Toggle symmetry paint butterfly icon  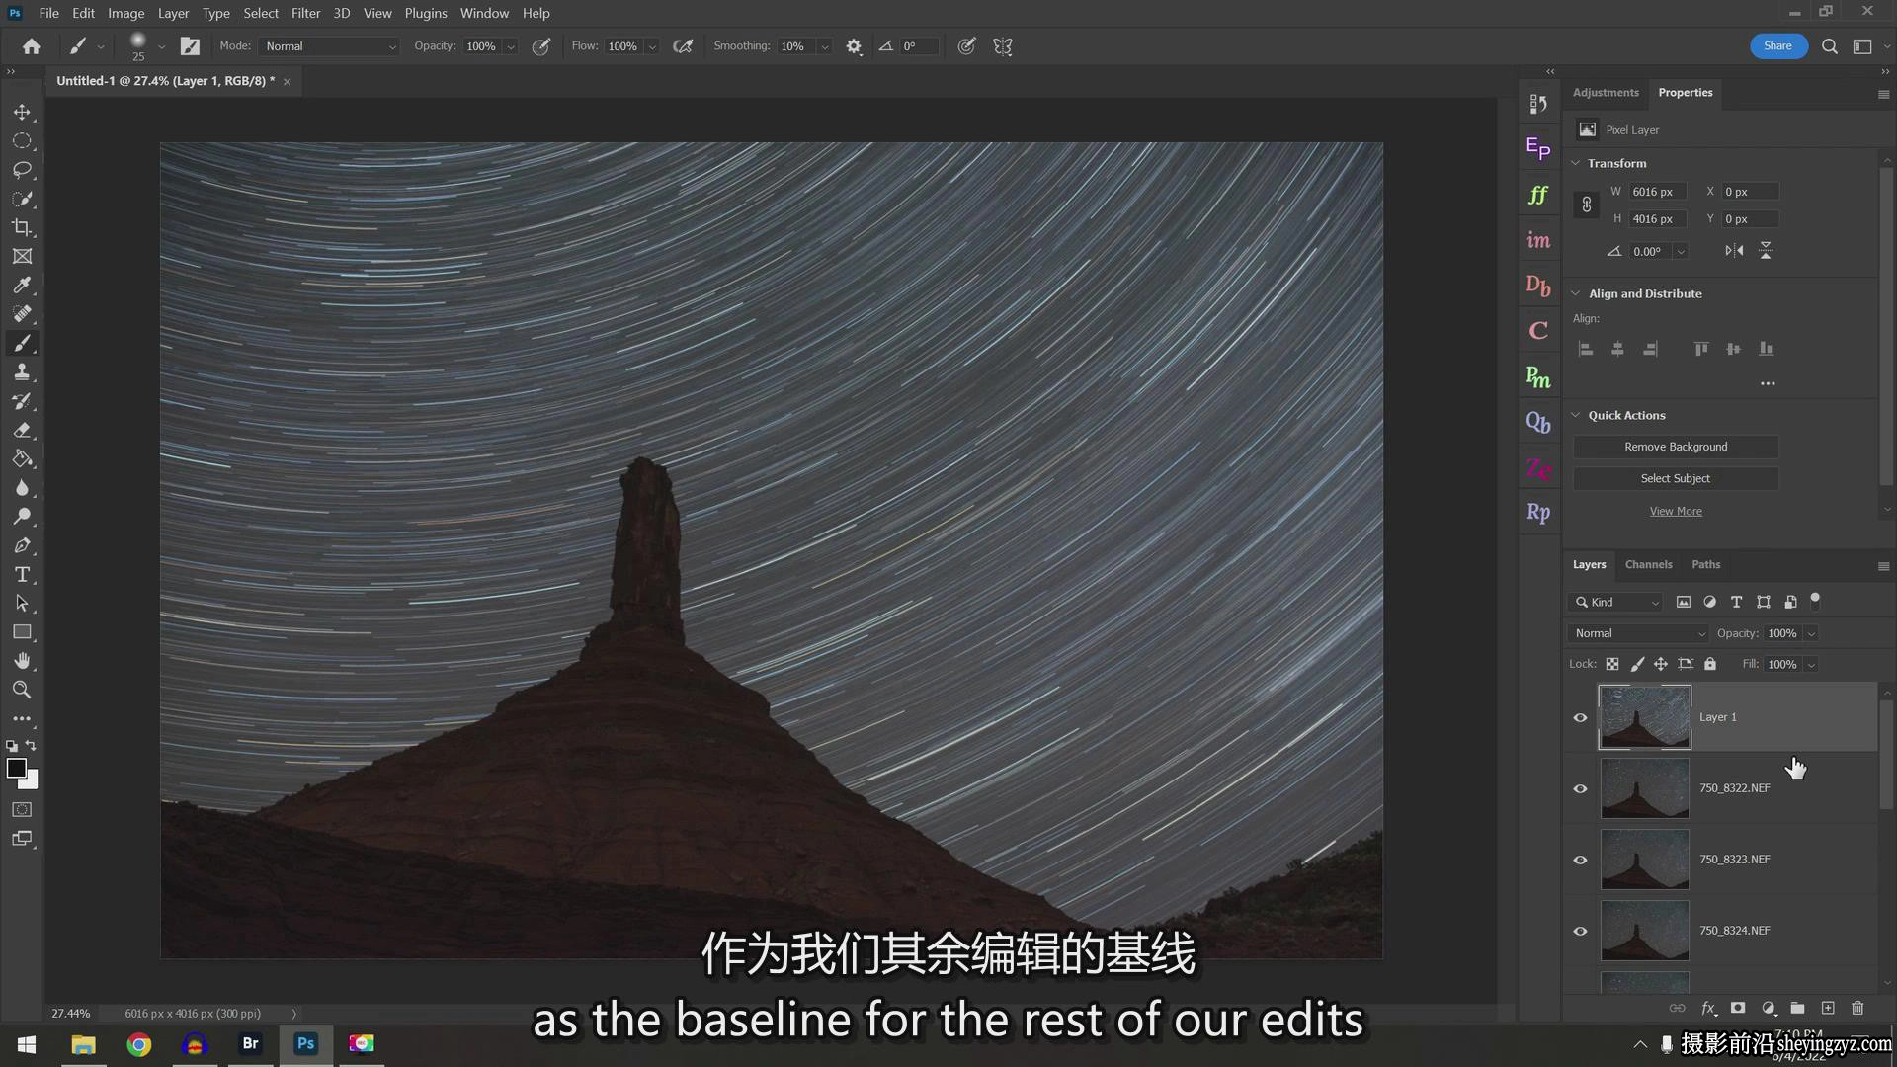tap(1003, 46)
